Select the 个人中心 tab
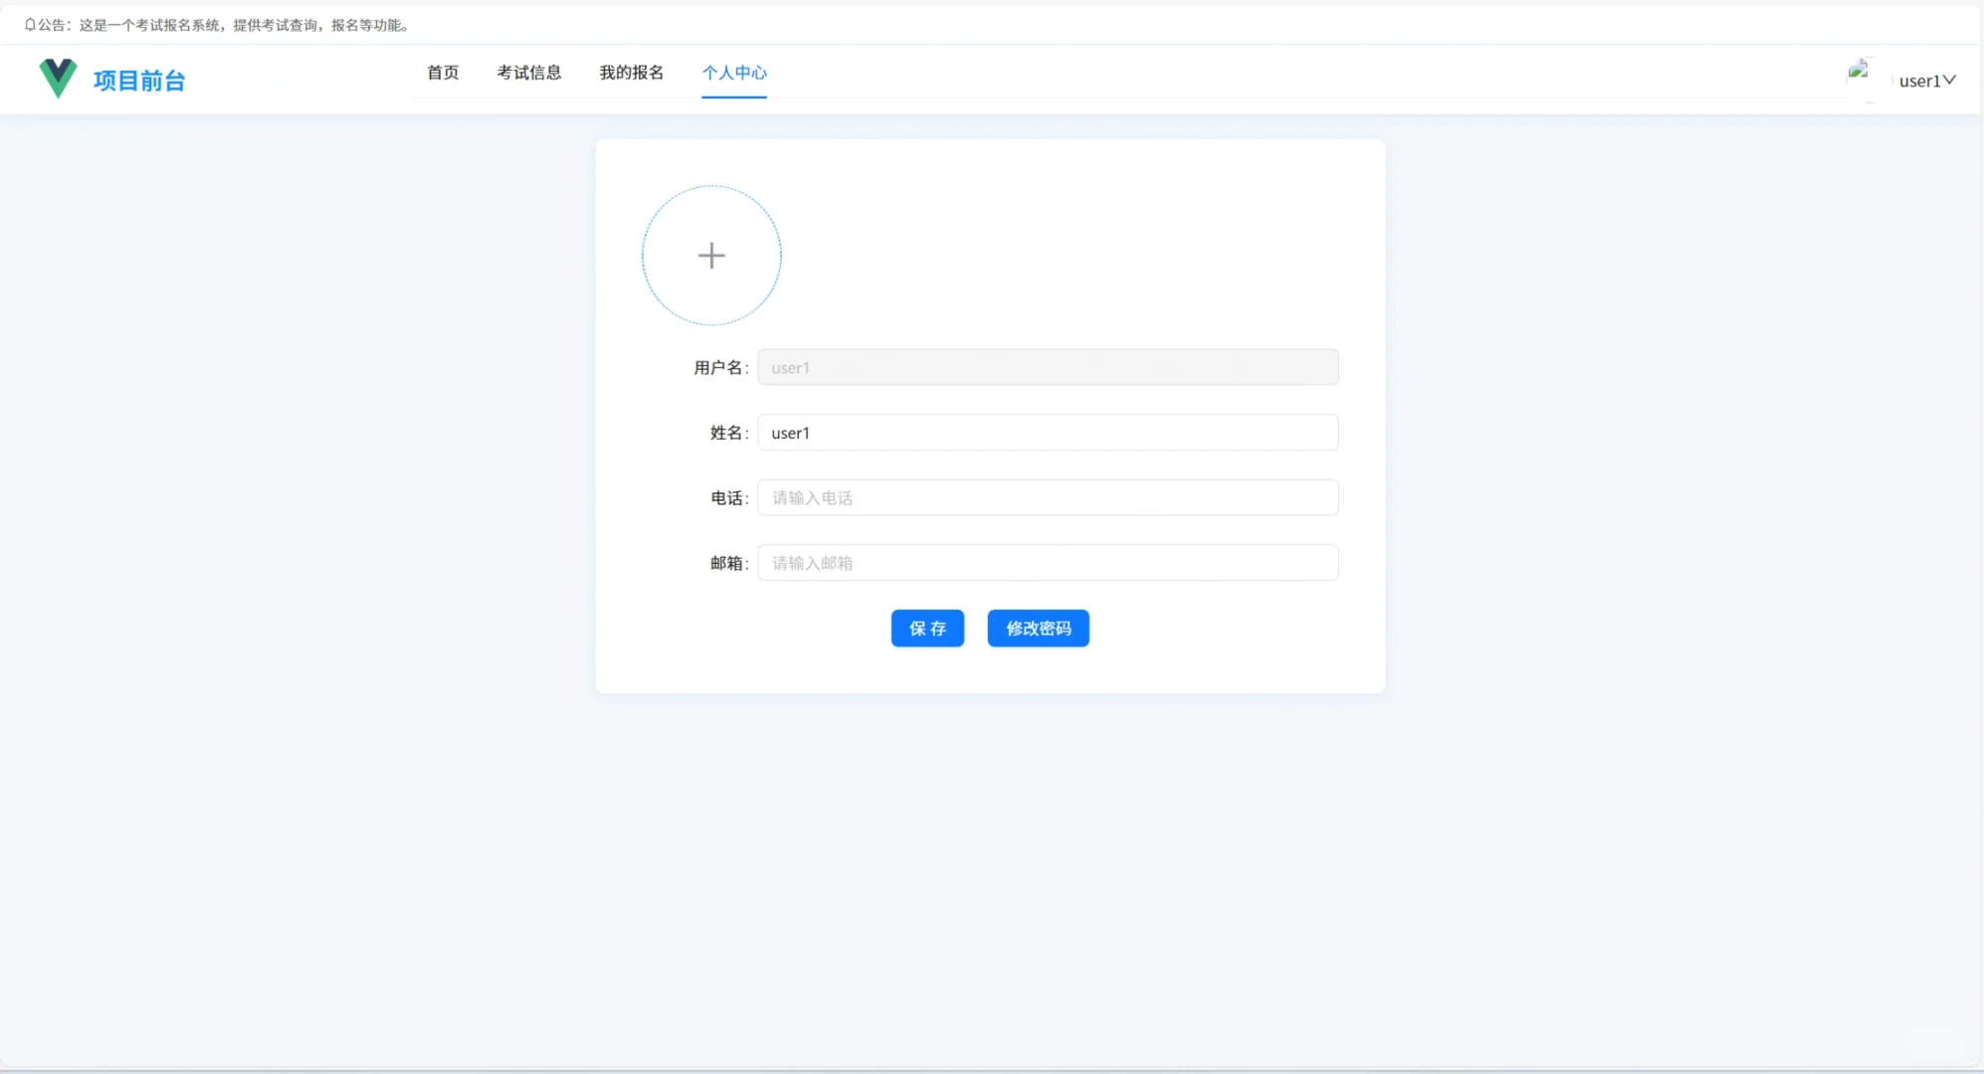1984x1074 pixels. pos(734,73)
